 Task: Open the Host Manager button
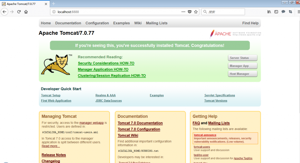point(242,74)
